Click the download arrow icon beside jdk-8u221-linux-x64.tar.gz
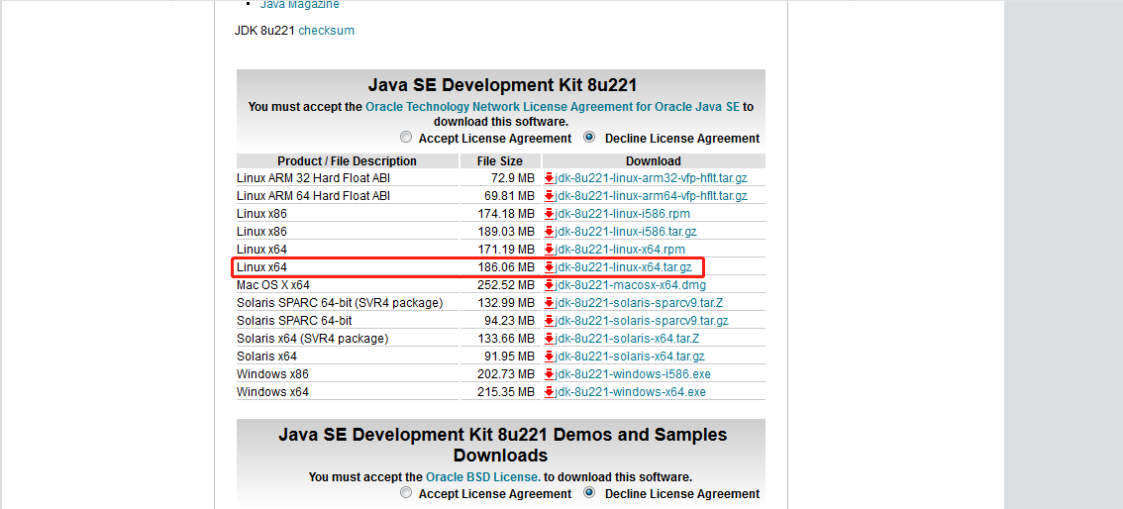Image resolution: width=1123 pixels, height=509 pixels. point(550,267)
